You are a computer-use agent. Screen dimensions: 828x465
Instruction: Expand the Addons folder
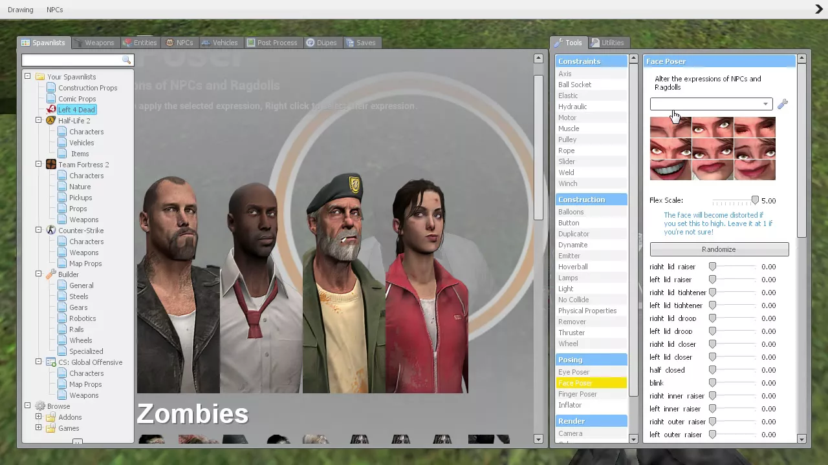(39, 417)
